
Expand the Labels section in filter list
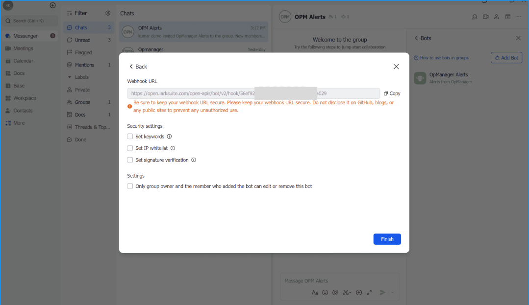[81, 77]
